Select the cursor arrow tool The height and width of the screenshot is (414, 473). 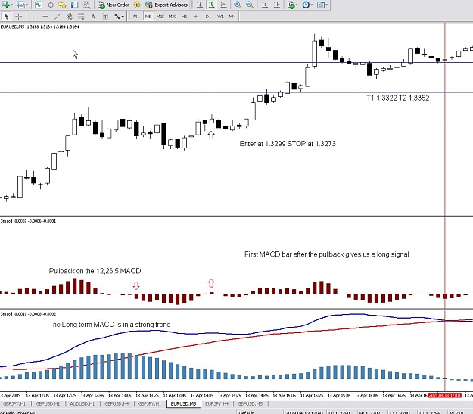tap(6, 17)
